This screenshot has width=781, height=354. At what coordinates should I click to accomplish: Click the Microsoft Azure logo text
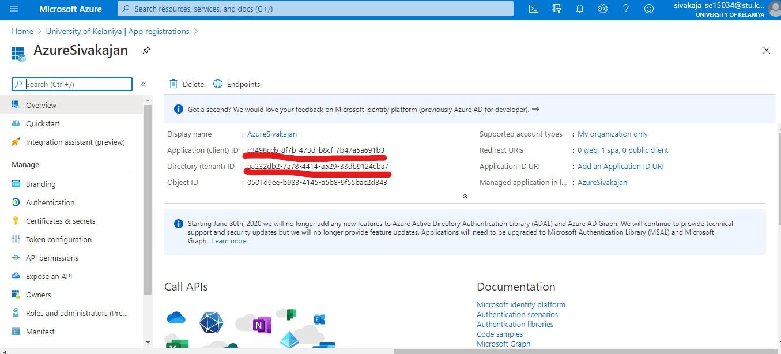[70, 9]
